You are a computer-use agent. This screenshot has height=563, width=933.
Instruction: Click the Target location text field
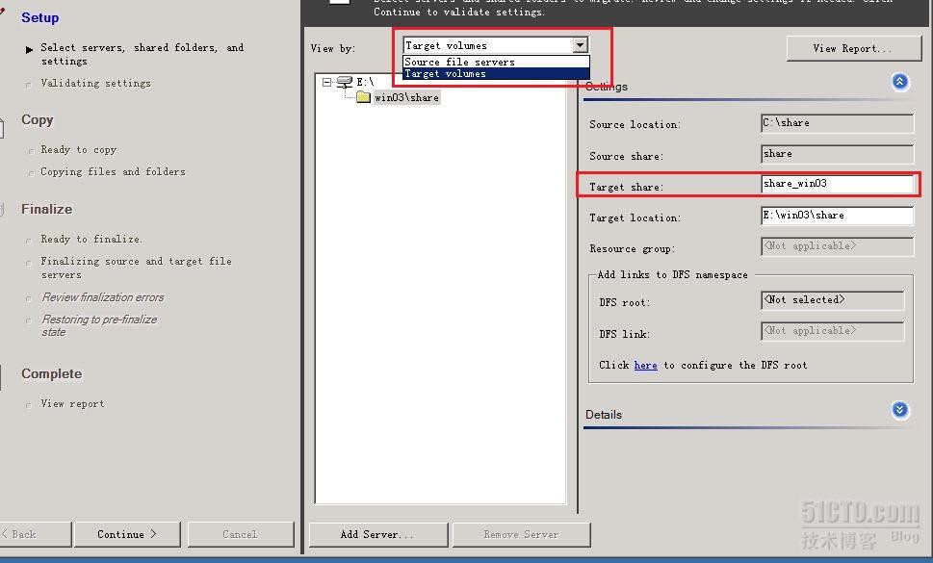[836, 216]
